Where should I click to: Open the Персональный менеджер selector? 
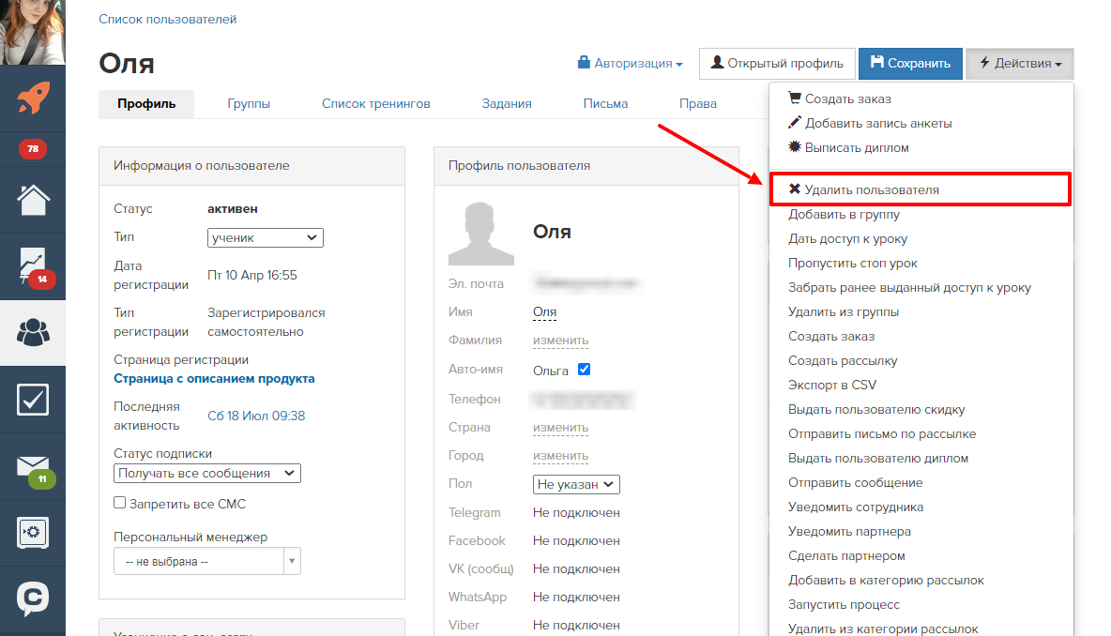click(x=206, y=561)
